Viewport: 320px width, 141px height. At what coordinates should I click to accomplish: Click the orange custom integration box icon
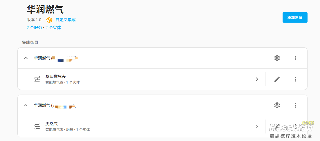[49, 20]
